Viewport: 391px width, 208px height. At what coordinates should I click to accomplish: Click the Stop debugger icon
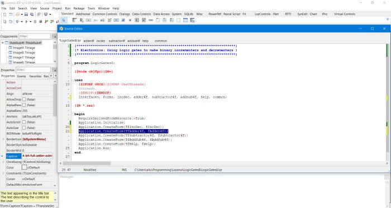click(x=40, y=22)
